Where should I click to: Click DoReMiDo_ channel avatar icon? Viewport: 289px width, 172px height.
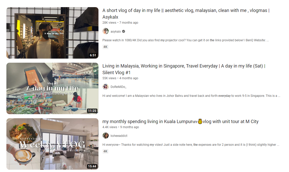106,87
